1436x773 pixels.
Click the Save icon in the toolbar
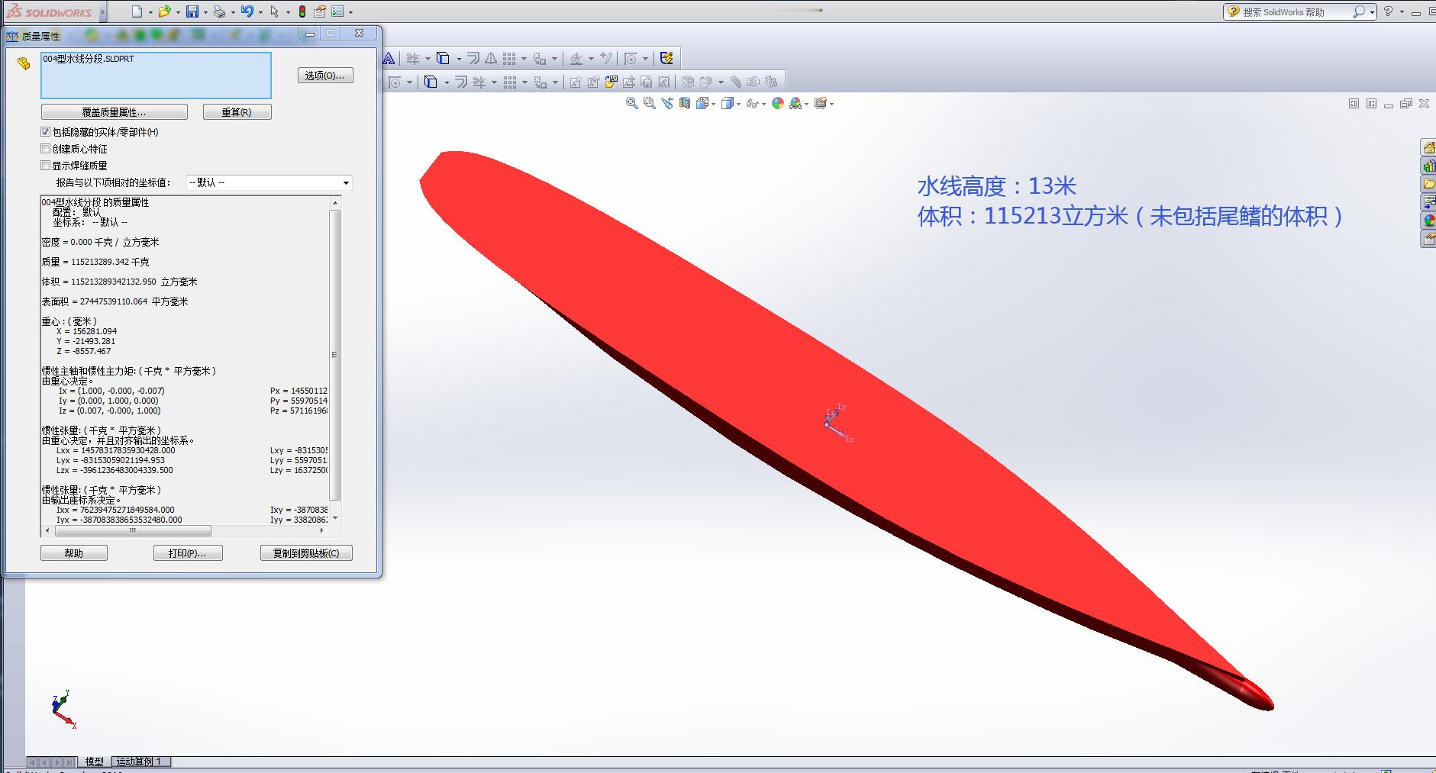[x=192, y=11]
